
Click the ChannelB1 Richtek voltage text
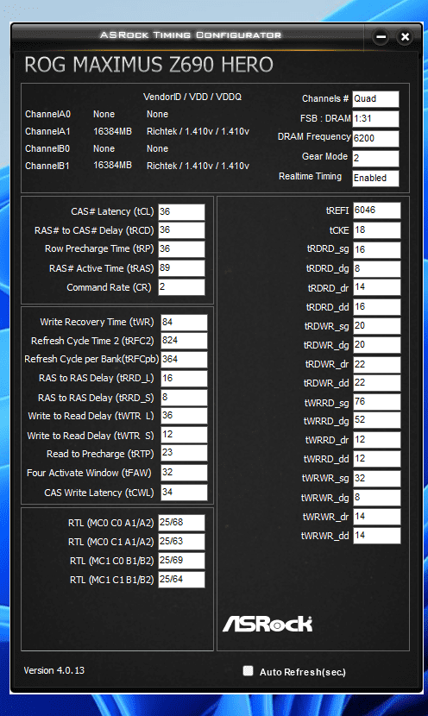pyautogui.click(x=198, y=166)
